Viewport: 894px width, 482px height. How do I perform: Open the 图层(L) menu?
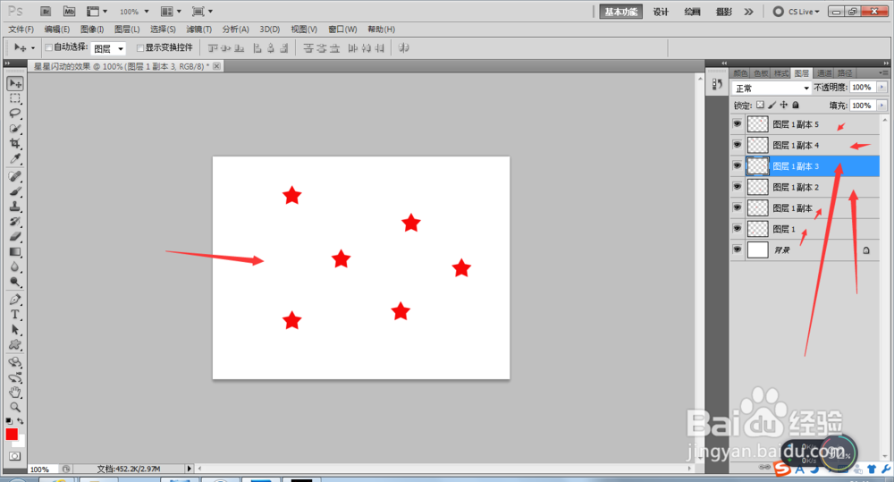click(x=127, y=30)
